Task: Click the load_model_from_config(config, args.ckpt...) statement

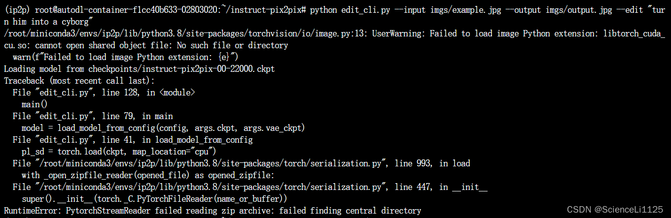Action: pyautogui.click(x=164, y=128)
